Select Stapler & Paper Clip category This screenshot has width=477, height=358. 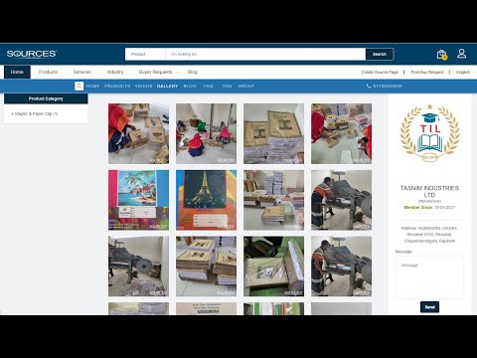35,113
